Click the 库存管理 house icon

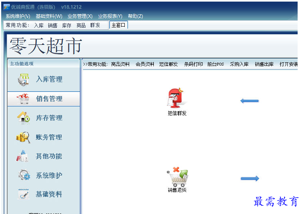pyautogui.click(x=23, y=117)
